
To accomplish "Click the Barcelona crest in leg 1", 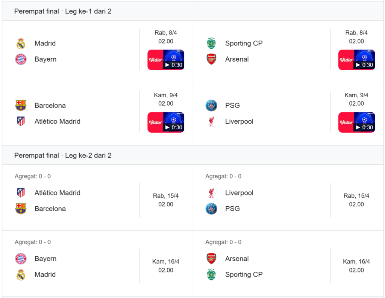I will tap(21, 106).
